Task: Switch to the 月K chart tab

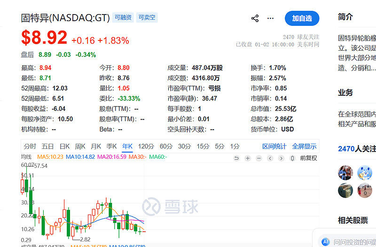Action: (x=96, y=147)
